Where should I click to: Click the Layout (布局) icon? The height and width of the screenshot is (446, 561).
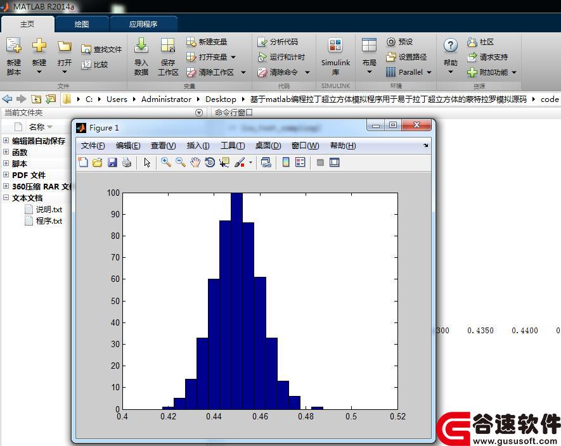[x=369, y=46]
